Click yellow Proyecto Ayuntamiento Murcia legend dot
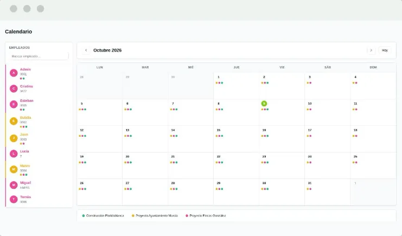This screenshot has width=402, height=236. coord(133,216)
